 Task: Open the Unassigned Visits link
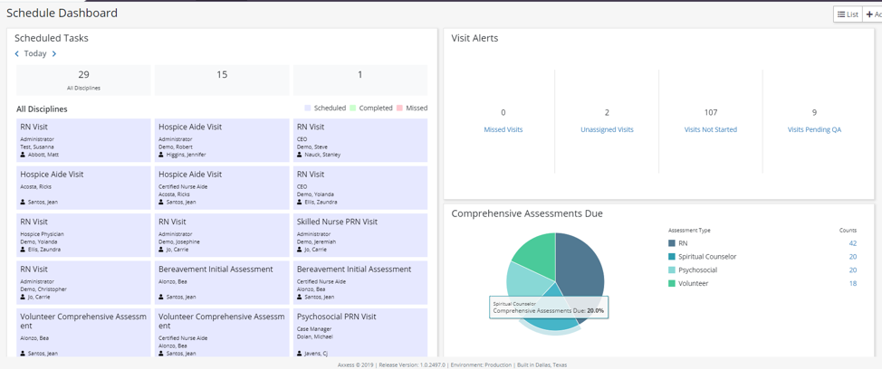(607, 129)
